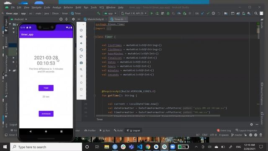Tap the Android recents navigation button on phone
268x151 pixels.
click(x=62, y=131)
